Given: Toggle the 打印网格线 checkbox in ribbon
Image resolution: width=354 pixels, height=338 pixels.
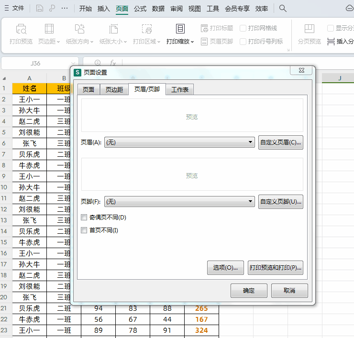Looking at the screenshot, I should 243,28.
